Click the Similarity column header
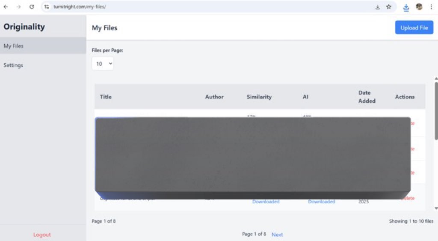The image size is (438, 241). tap(259, 97)
